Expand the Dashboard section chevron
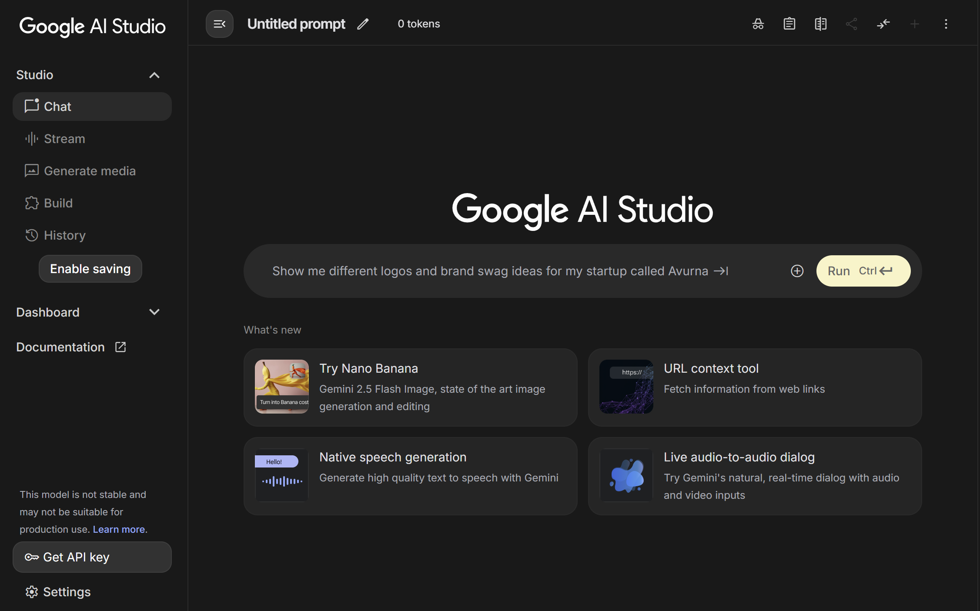This screenshot has height=611, width=980. pos(154,312)
